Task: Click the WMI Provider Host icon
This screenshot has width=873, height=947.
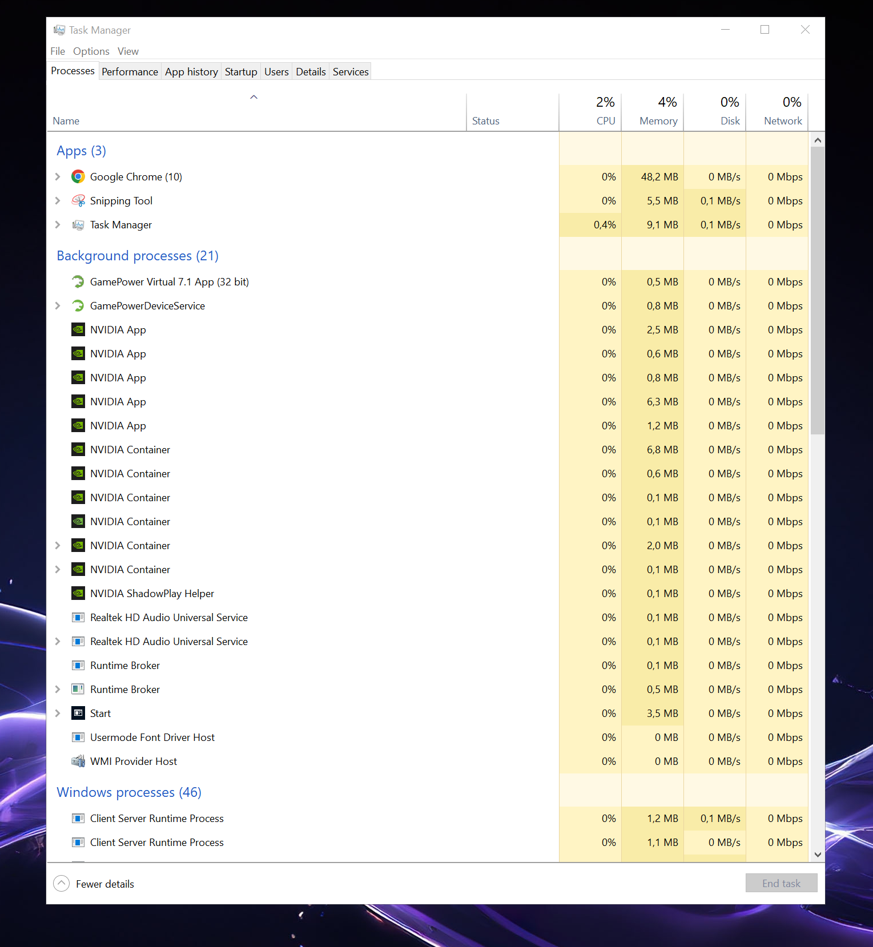Action: coord(78,761)
